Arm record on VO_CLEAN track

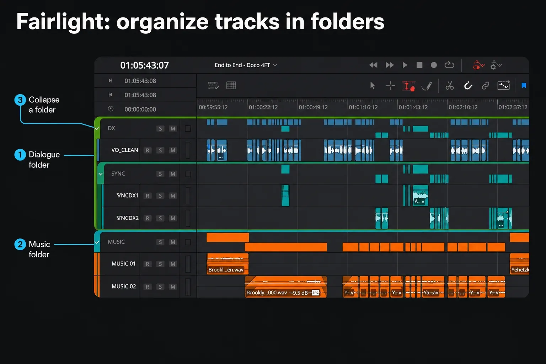[x=148, y=150]
